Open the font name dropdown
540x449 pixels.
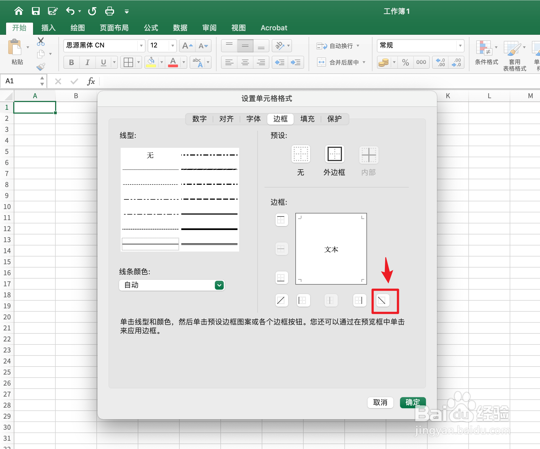coord(141,46)
